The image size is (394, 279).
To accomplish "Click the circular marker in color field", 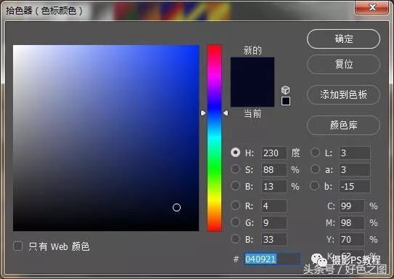I will click(x=176, y=208).
